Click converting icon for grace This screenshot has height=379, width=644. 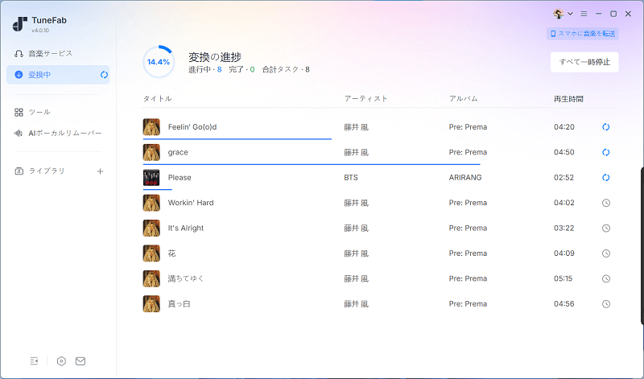click(x=606, y=152)
